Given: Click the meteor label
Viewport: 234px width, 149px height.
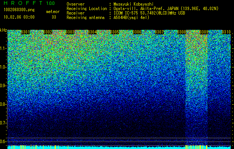Looking at the screenshot, I should pos(53,12).
